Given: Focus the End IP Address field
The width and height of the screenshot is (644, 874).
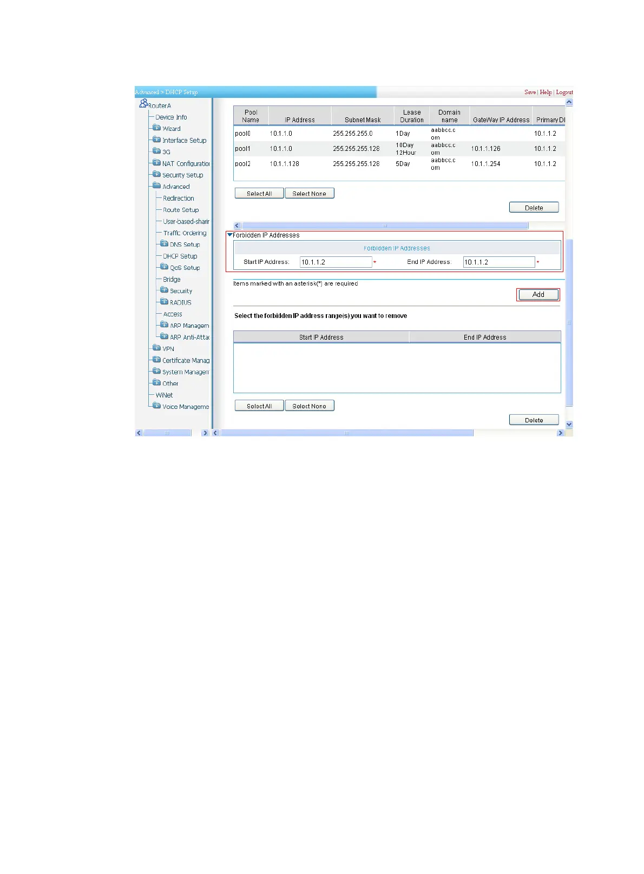Looking at the screenshot, I should [499, 262].
